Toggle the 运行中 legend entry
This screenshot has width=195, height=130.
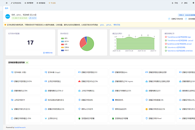tap(65, 41)
